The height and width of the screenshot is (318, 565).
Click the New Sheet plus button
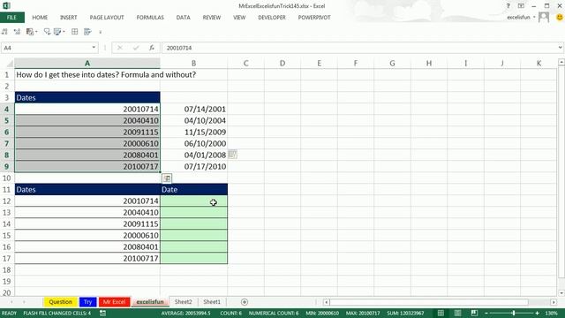[x=245, y=302]
